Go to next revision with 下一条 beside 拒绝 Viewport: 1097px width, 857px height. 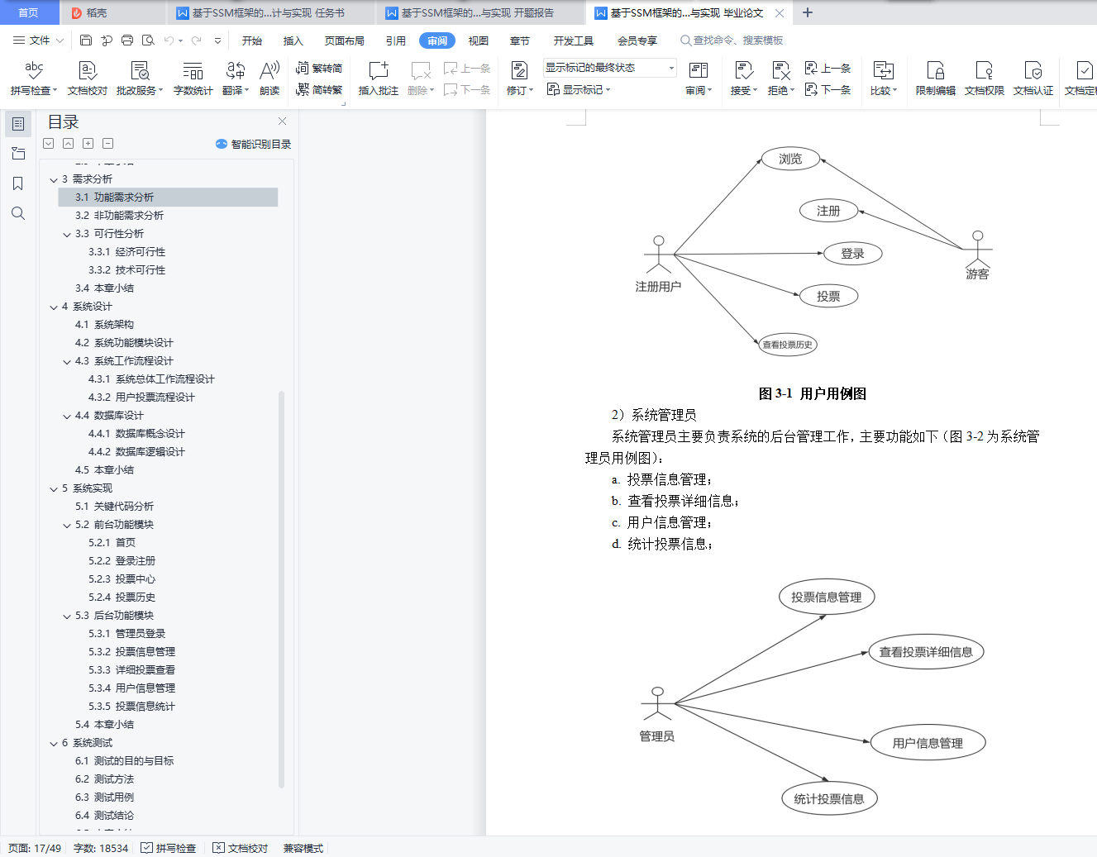point(828,89)
